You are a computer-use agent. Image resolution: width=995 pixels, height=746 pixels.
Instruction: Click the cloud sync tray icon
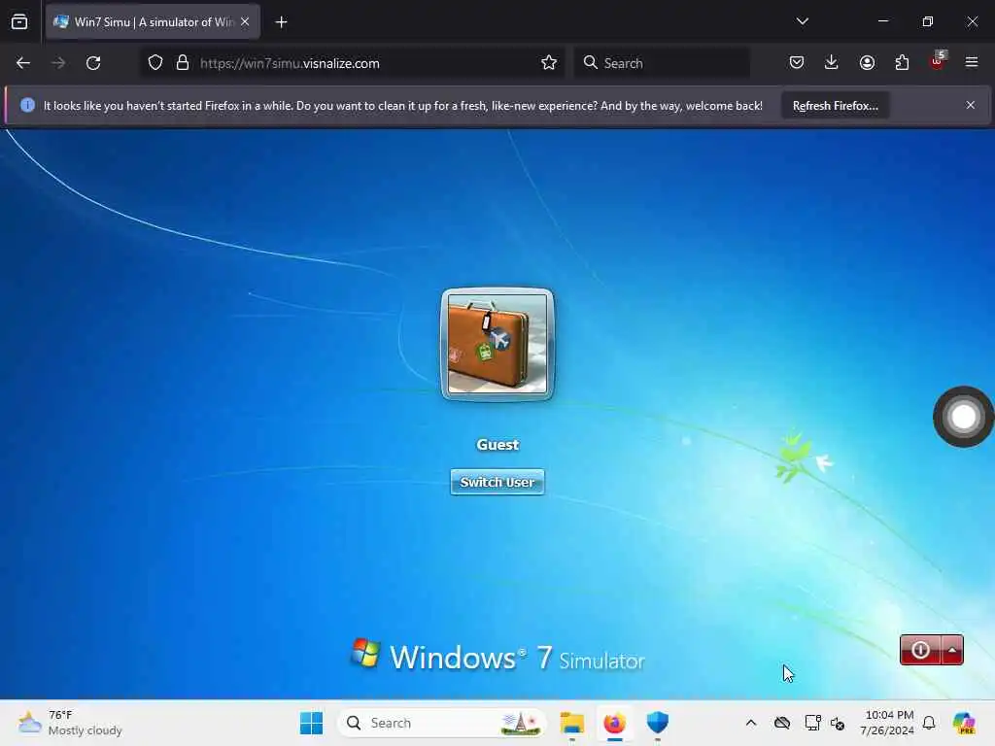coord(782,723)
